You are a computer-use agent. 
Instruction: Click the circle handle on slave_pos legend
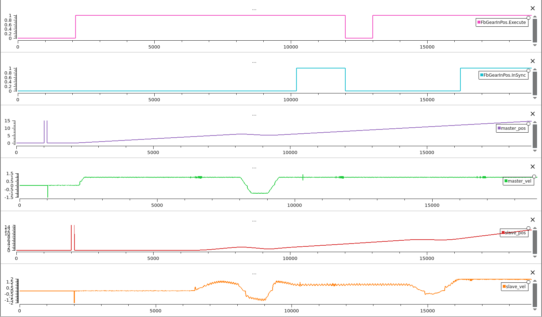pyautogui.click(x=528, y=228)
